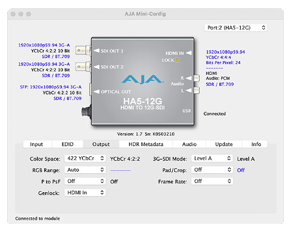
Task: Click the Level A status beside 3G-SDI Mode
Action: [246, 159]
